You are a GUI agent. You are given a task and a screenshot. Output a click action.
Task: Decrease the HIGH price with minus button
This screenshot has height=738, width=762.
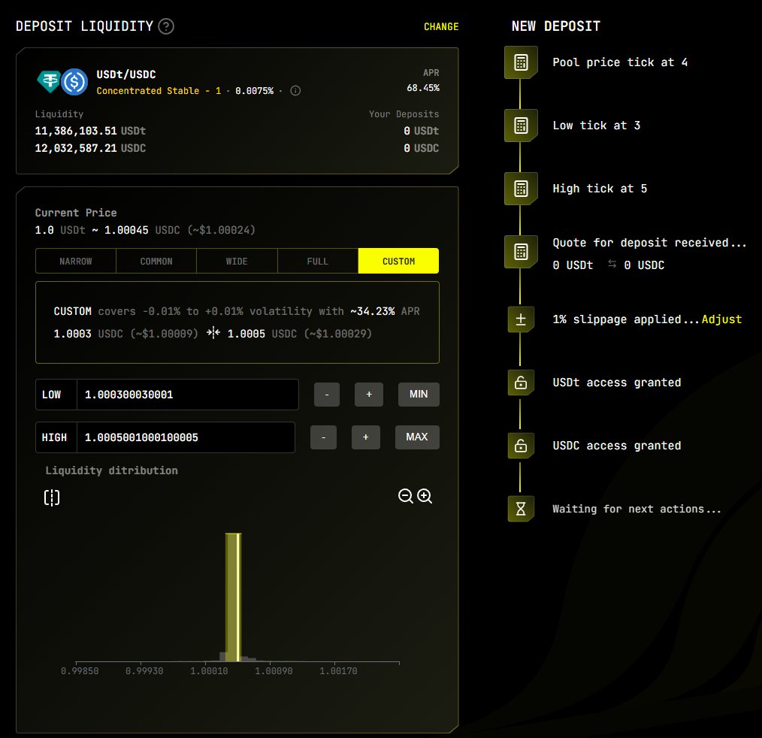[323, 437]
